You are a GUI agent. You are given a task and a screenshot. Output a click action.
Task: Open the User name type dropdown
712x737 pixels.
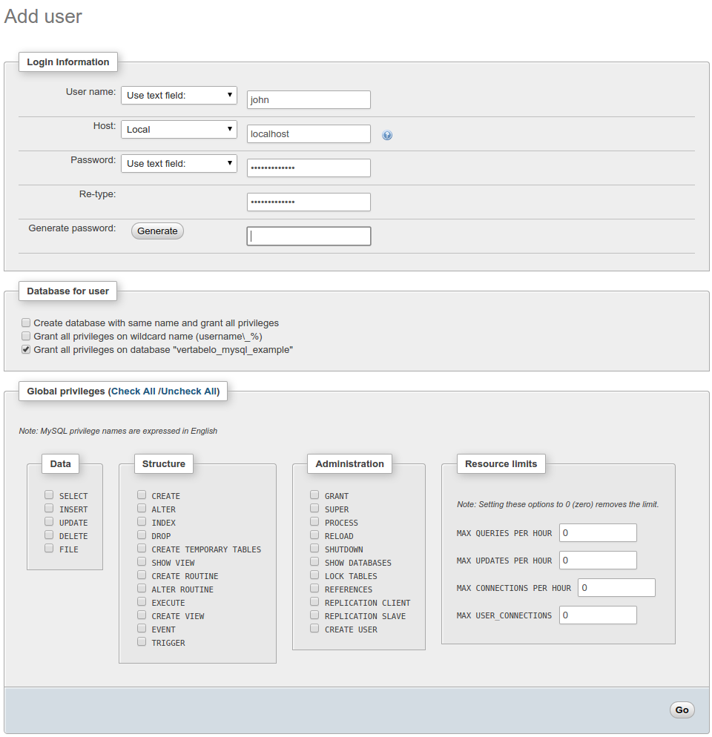[179, 96]
